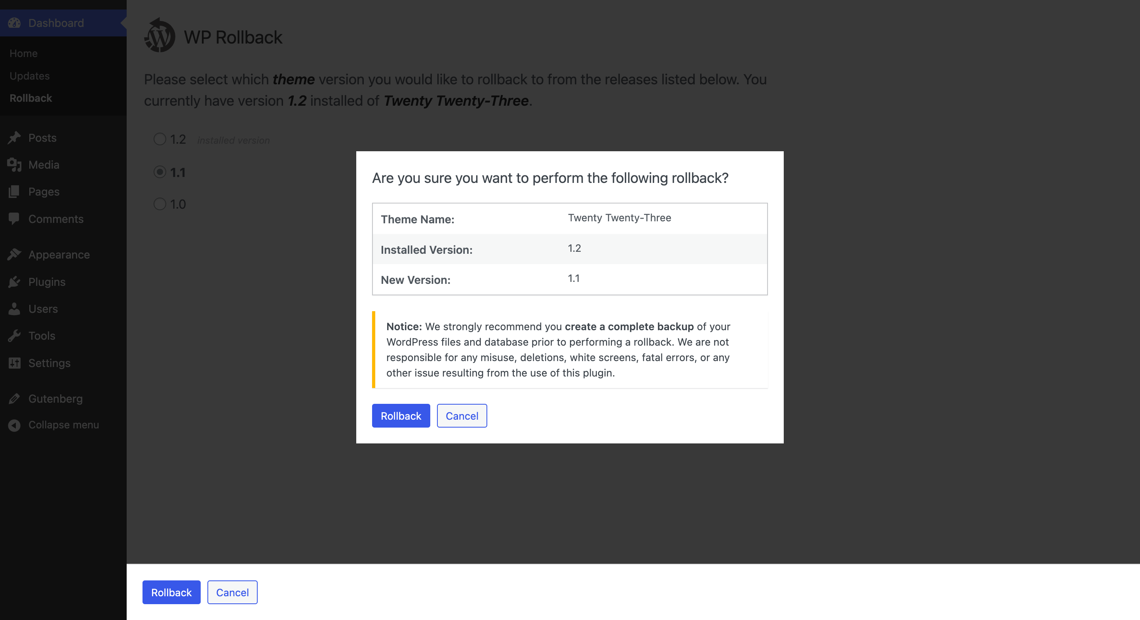Open the Tools menu label
The height and width of the screenshot is (620, 1140).
[x=42, y=335]
